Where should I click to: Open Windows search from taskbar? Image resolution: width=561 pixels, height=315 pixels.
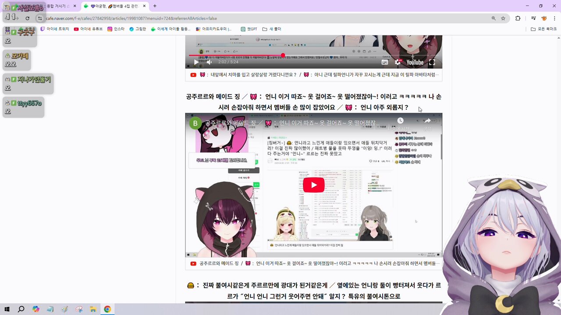coord(21,309)
